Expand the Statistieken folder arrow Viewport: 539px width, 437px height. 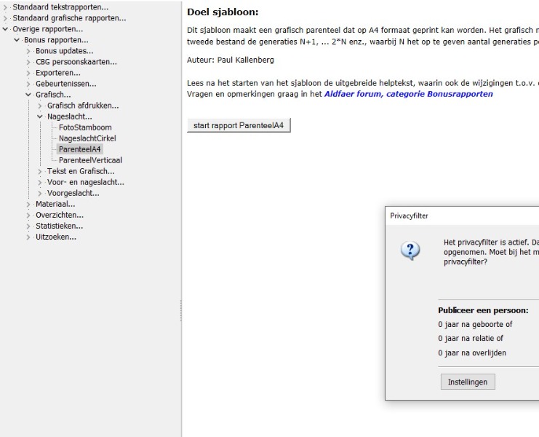(x=29, y=226)
